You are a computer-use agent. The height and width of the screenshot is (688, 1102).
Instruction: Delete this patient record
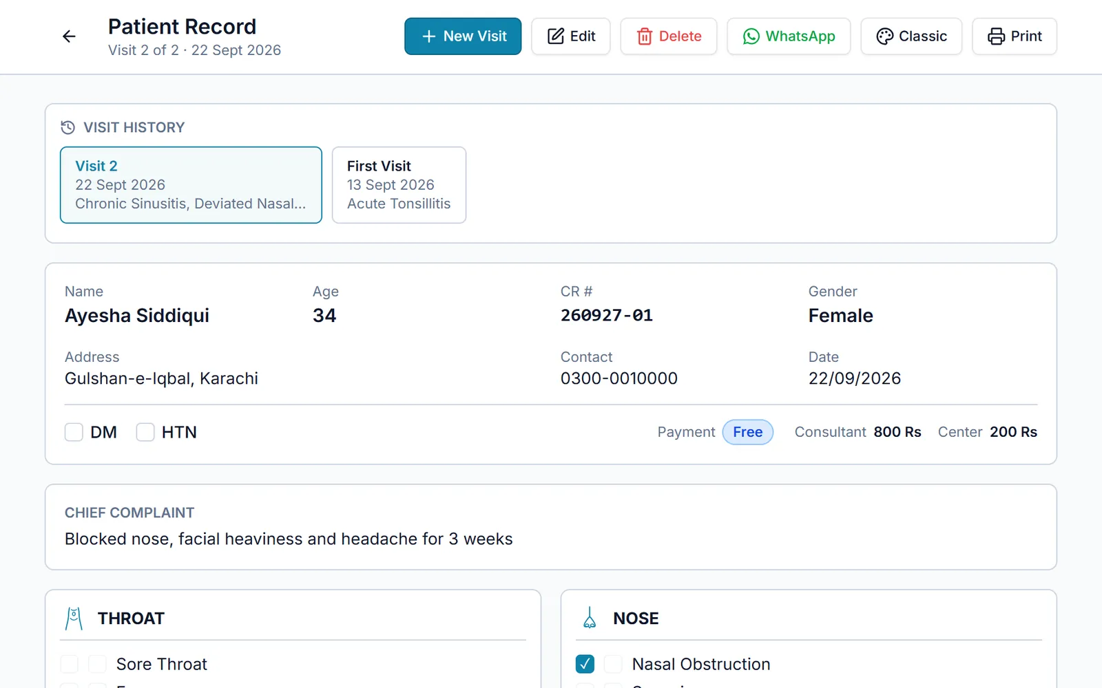669,36
